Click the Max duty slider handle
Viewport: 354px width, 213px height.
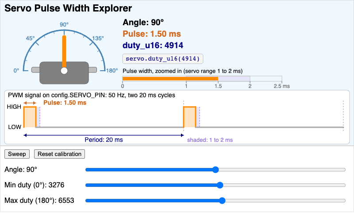coord(222,201)
